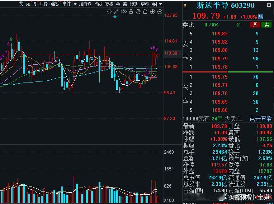The image size is (274, 204).
Task: Click the 振幅 value 2.23%
Action: [x=220, y=145]
